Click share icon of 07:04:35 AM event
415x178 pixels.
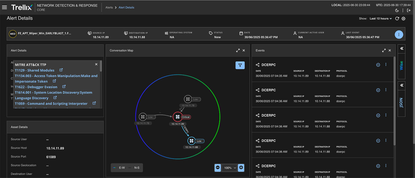pos(258,65)
